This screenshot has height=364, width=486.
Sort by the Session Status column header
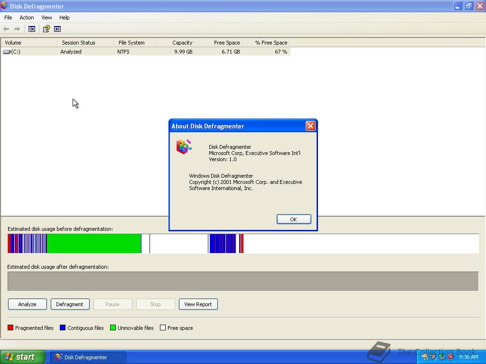(x=86, y=43)
